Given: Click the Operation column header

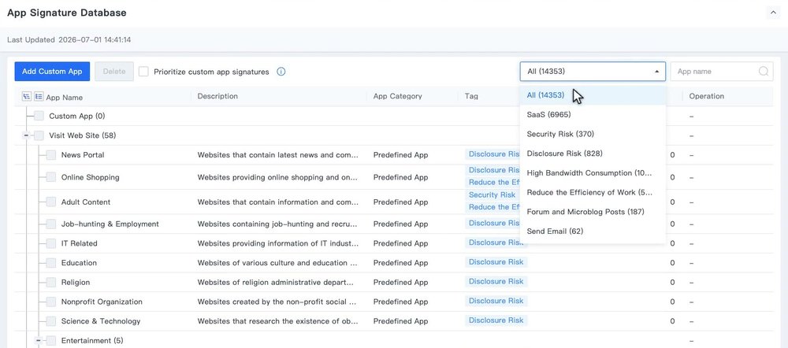Looking at the screenshot, I should pos(707,96).
